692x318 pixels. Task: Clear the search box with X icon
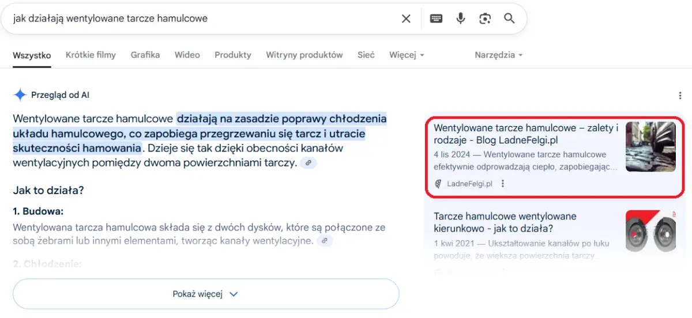point(406,18)
